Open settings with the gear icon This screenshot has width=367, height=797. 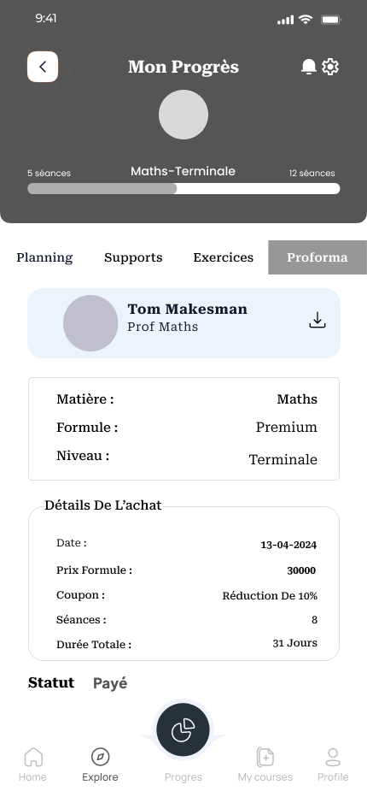point(330,67)
